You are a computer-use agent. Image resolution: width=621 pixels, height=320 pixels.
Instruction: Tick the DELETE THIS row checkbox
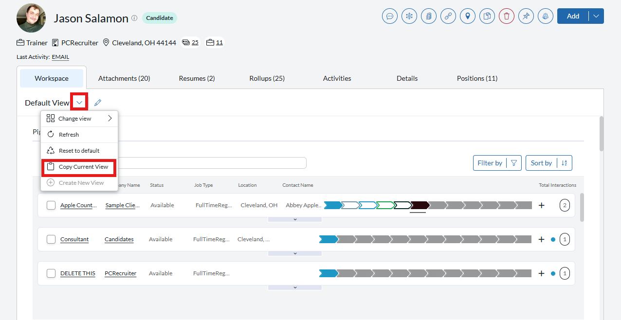[x=51, y=273]
